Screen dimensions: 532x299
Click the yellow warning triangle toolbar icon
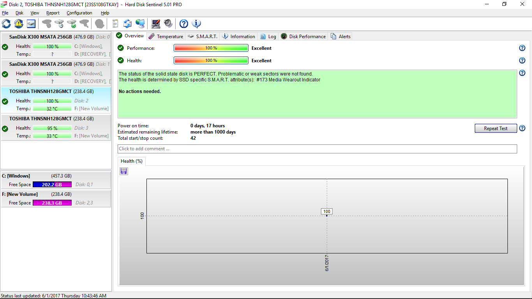coord(19,24)
